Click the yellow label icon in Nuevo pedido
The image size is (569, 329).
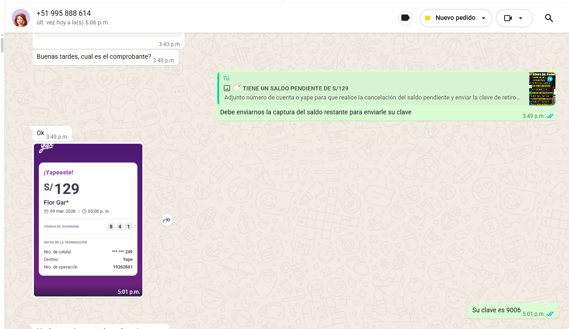(x=428, y=18)
